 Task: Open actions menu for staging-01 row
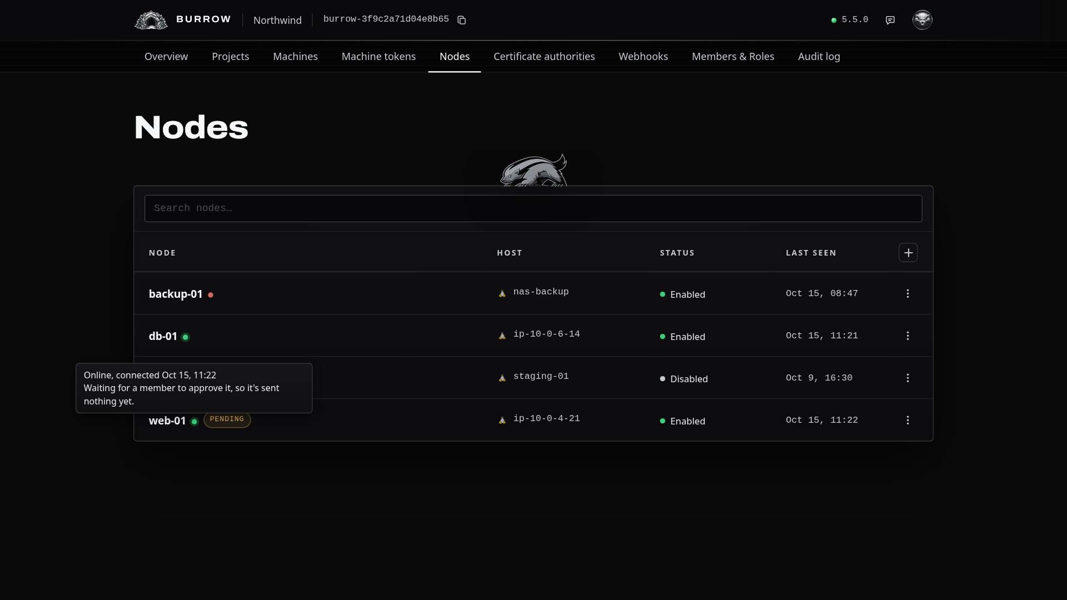908,378
